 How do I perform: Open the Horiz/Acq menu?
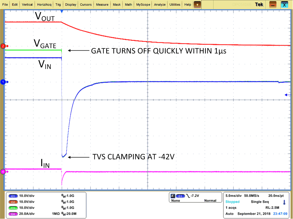(x=45, y=4)
